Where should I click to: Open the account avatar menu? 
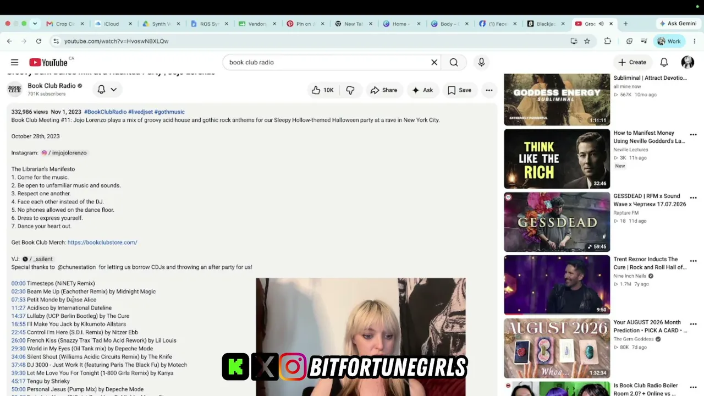coord(687,62)
